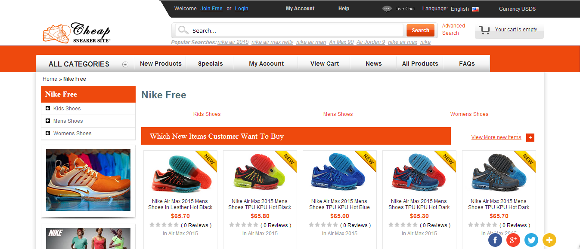This screenshot has height=249, width=580.
Task: Expand Kids Shoes in the Nike Free sidebar
Action: 47,108
